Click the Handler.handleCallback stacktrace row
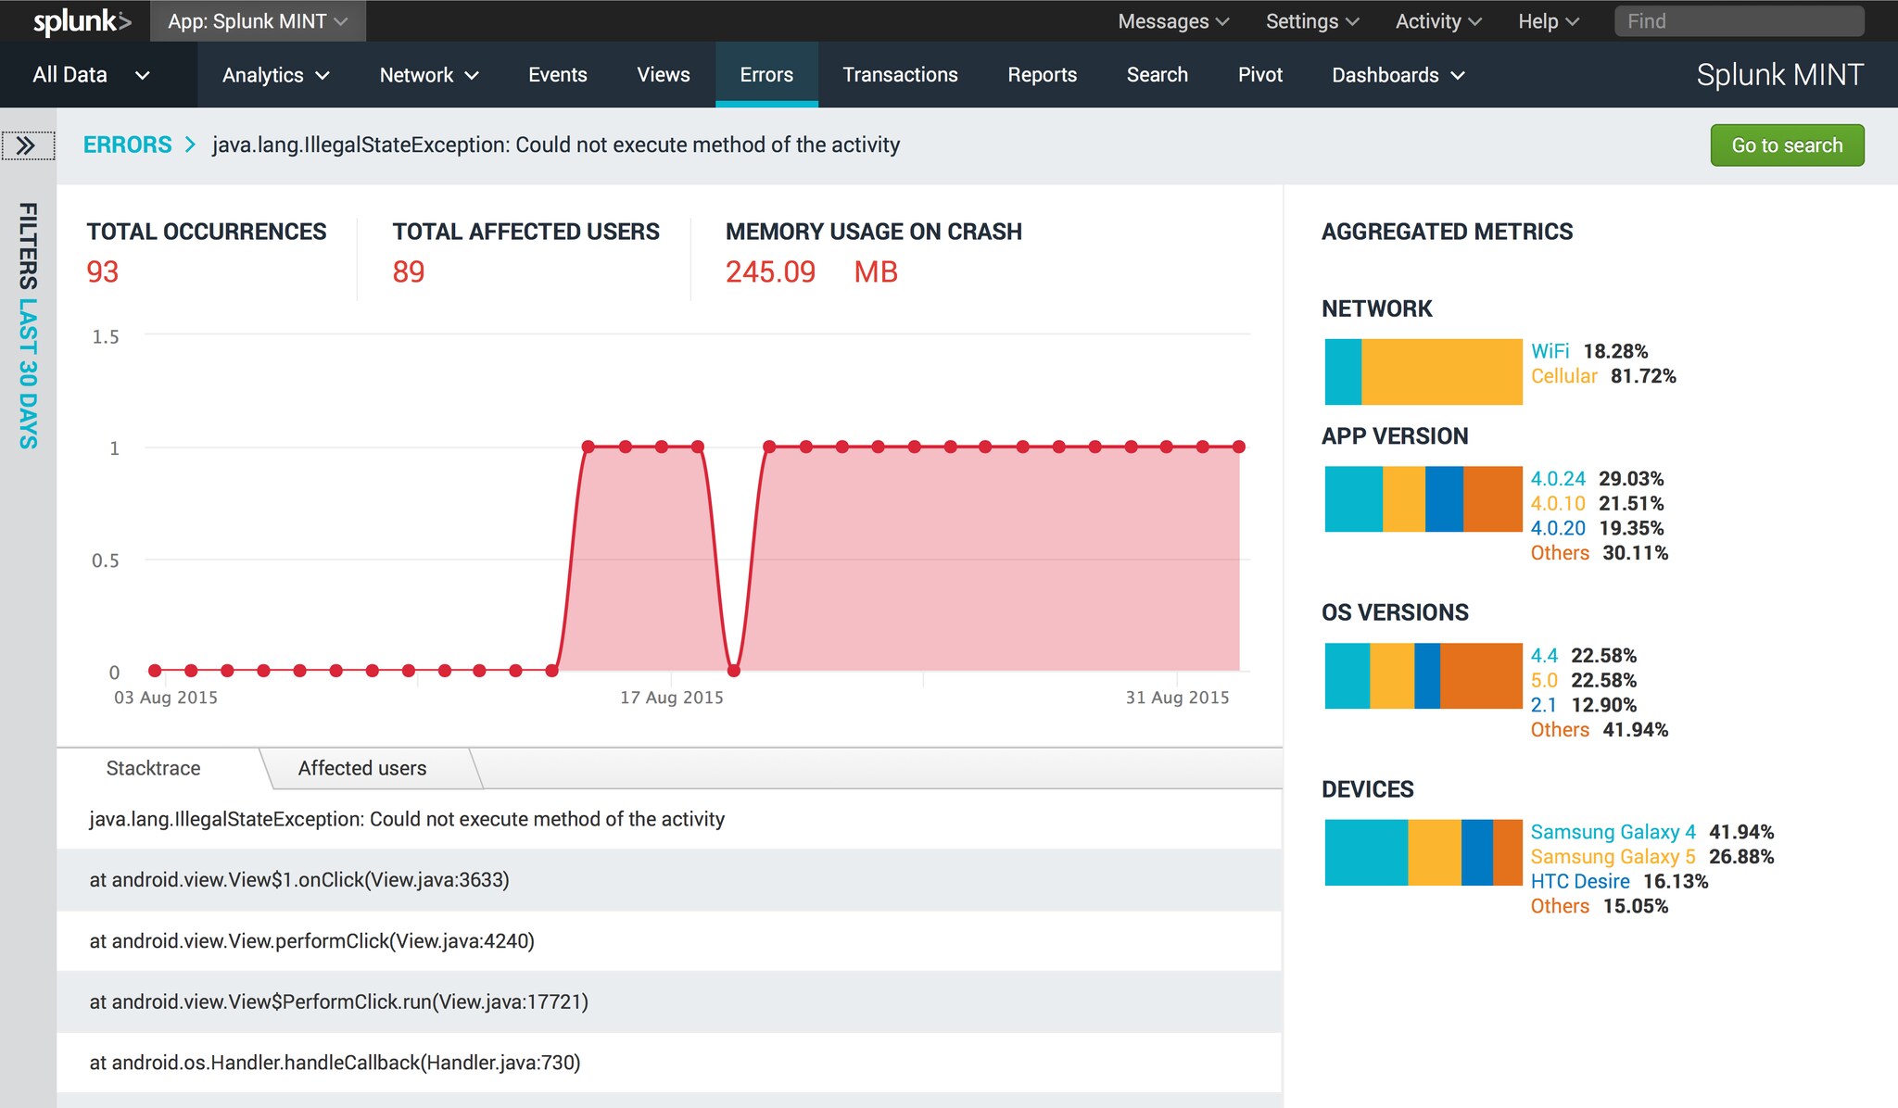 [669, 1063]
